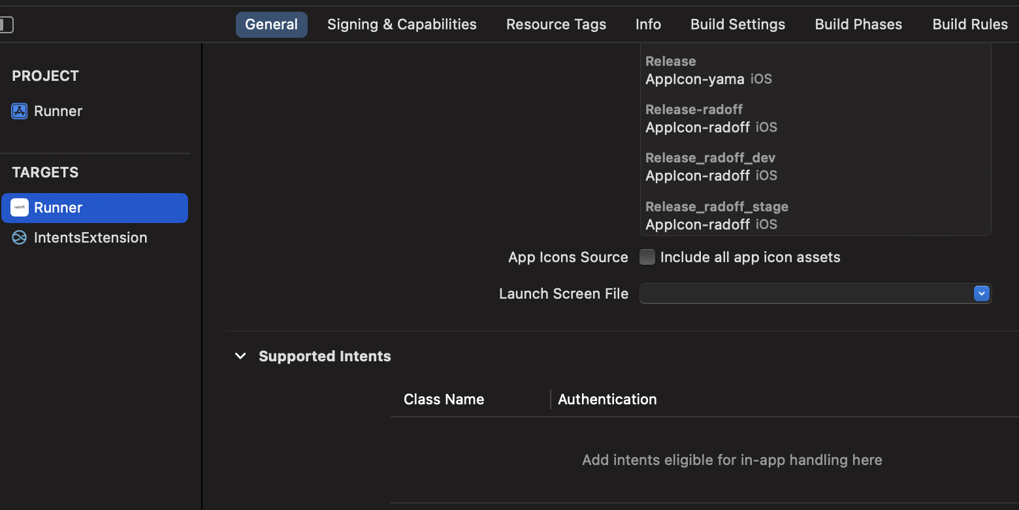This screenshot has height=510, width=1019.
Task: Select the AppIcon-yama Release entry
Action: coord(695,80)
